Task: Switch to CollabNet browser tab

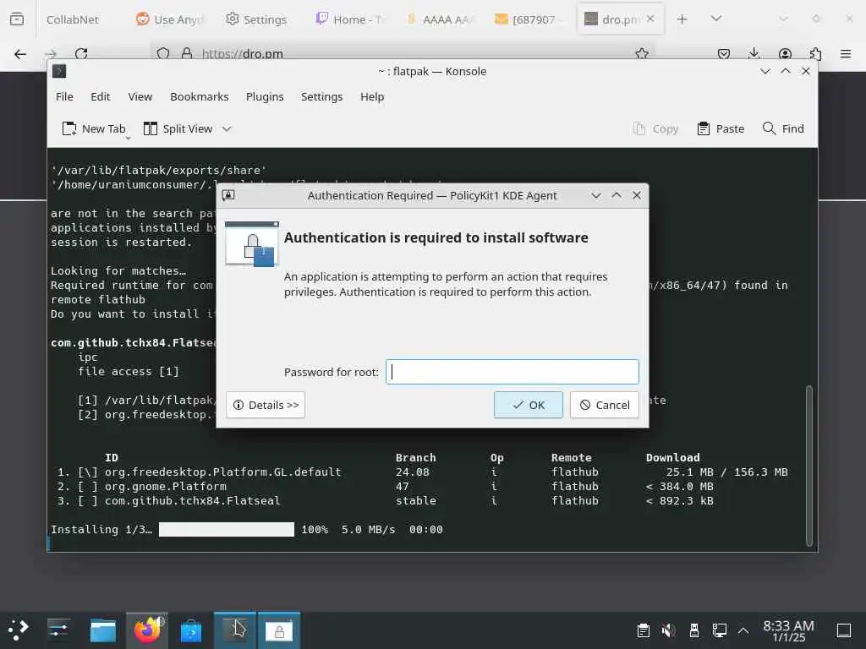Action: (73, 19)
